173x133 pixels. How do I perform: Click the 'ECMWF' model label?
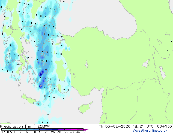44,126
